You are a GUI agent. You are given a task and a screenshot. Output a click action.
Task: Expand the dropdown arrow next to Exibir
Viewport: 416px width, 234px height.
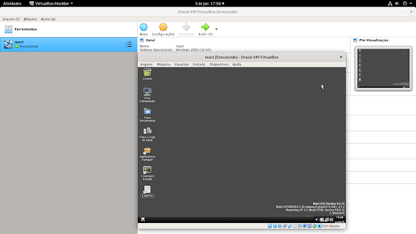click(216, 29)
